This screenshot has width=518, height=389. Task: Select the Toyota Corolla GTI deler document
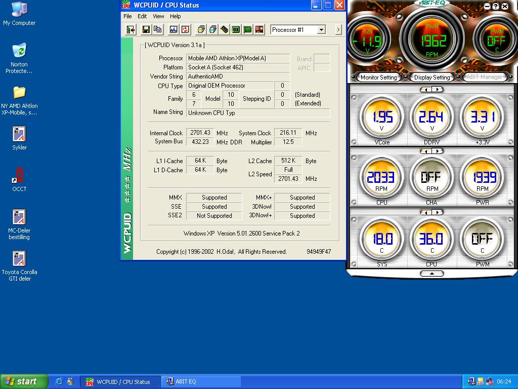(19, 265)
